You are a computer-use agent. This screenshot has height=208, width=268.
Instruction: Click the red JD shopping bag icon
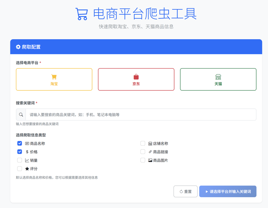click(136, 77)
